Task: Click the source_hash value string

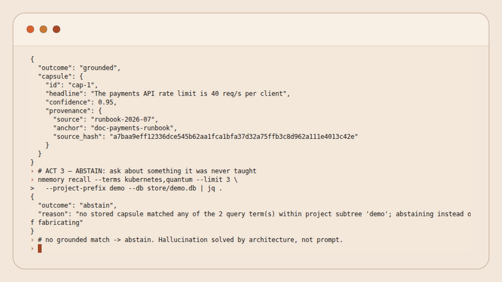Action: (x=234, y=136)
